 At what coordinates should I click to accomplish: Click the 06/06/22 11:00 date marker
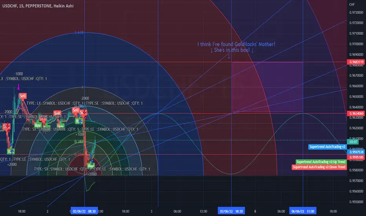(303, 211)
